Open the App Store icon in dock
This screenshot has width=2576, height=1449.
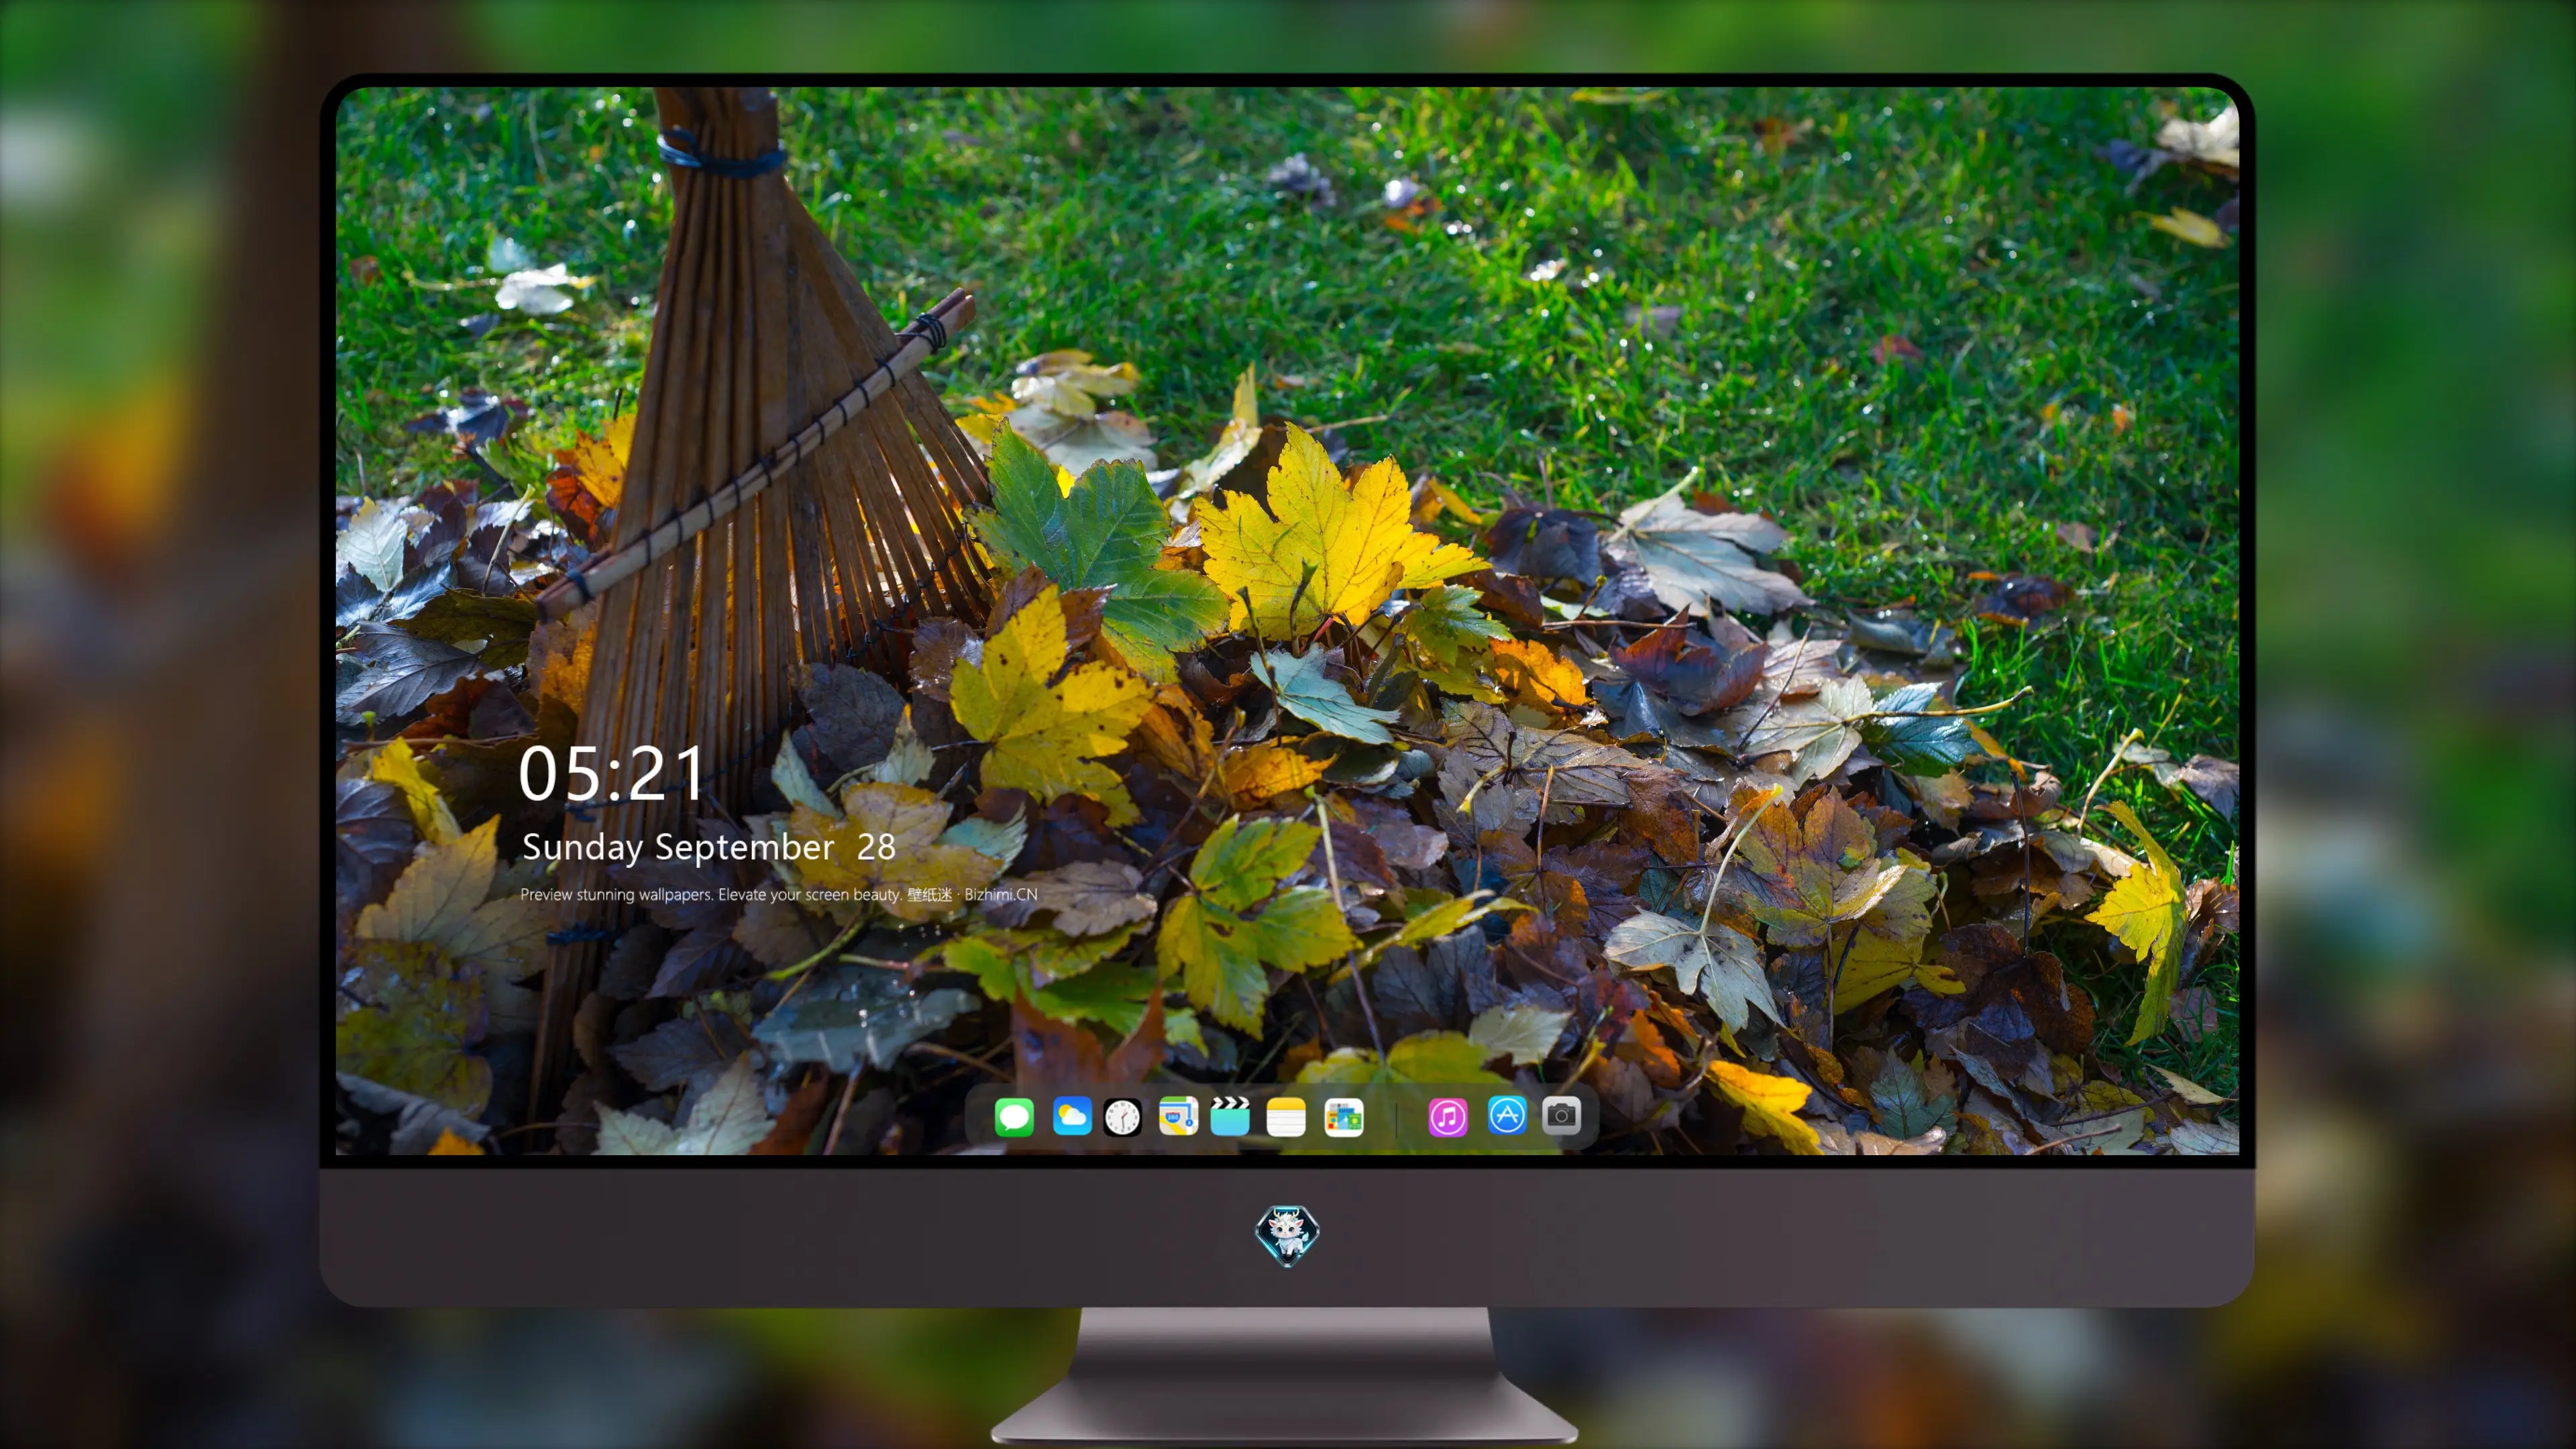point(1507,1116)
